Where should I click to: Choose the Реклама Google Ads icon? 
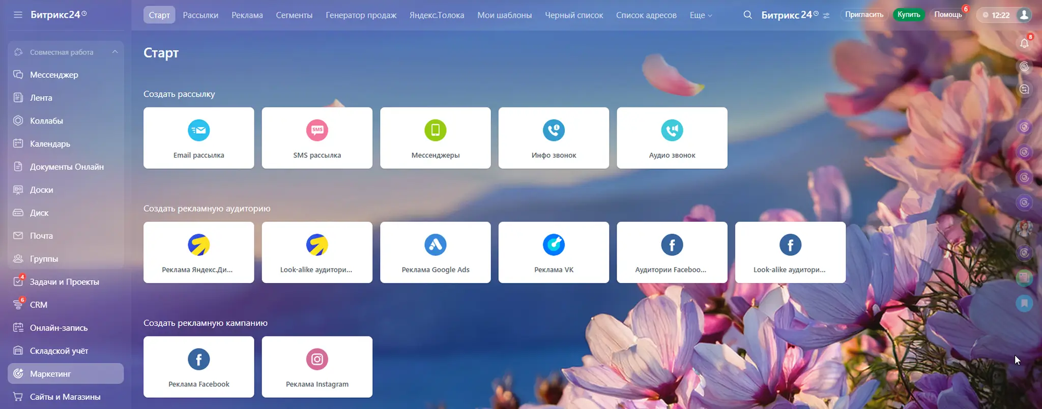click(x=435, y=245)
